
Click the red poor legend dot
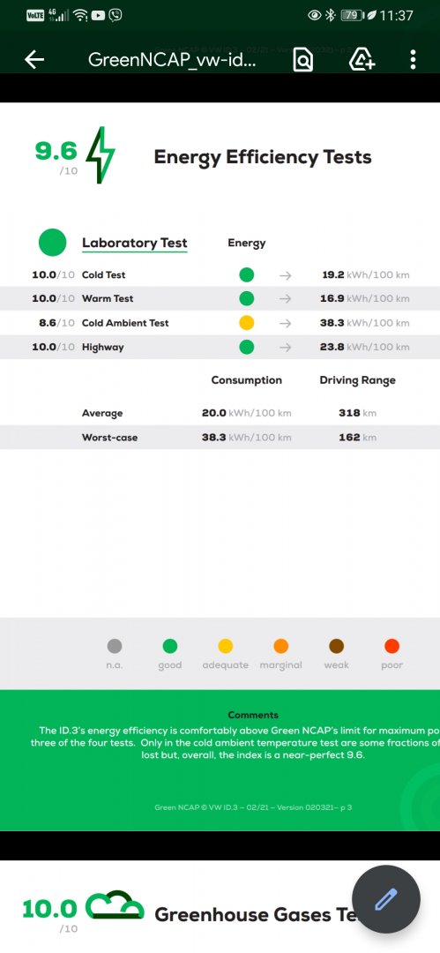pos(392,646)
